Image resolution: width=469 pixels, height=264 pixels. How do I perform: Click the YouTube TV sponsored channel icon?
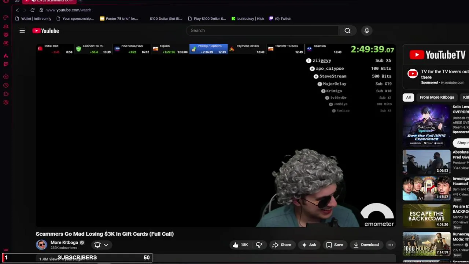(413, 74)
